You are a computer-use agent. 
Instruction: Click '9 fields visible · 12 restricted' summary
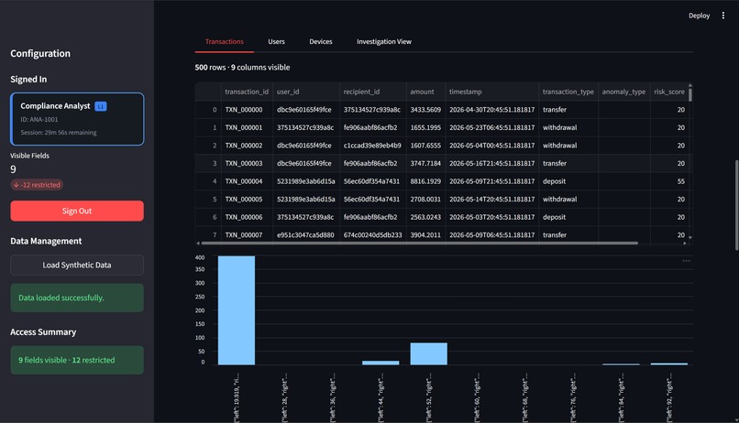pyautogui.click(x=77, y=360)
